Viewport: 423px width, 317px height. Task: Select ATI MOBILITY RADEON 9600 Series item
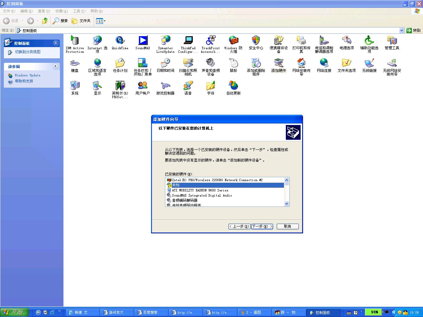[200, 190]
